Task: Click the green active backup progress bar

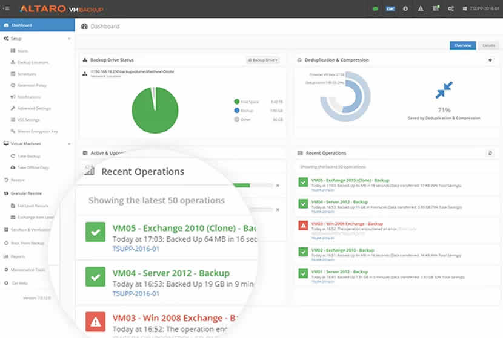Action: (242, 185)
